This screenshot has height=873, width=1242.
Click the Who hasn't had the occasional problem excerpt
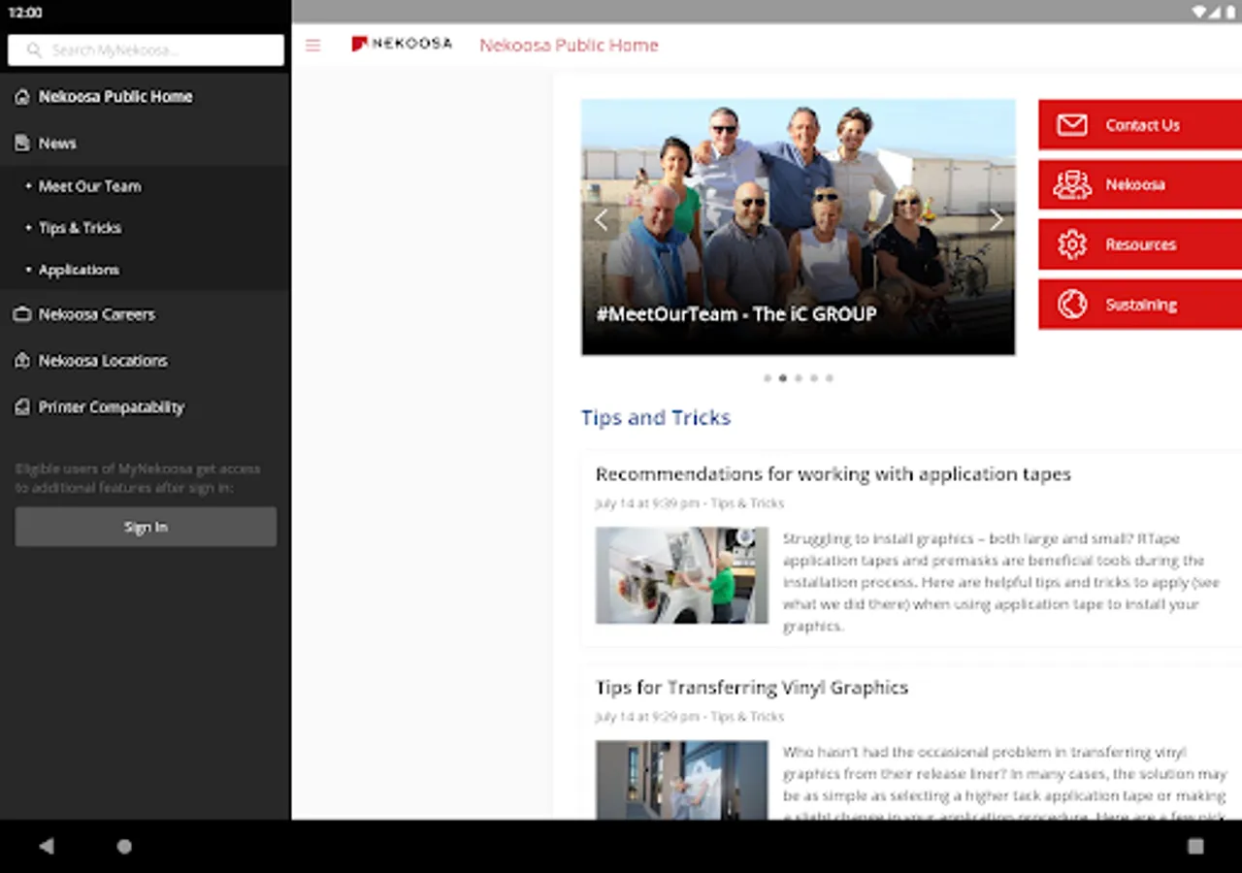coord(1005,784)
